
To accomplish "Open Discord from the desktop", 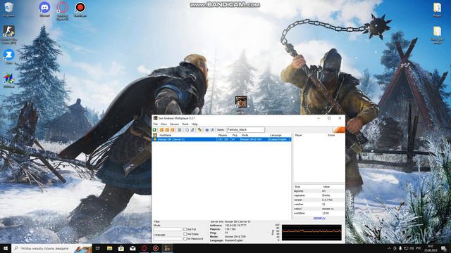I will tap(44, 9).
